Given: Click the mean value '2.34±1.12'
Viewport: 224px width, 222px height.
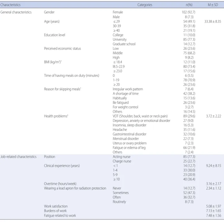Looking at the screenshot, I should tap(213, 188).
